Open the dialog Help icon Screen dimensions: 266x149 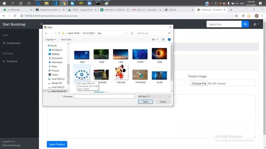point(169,40)
